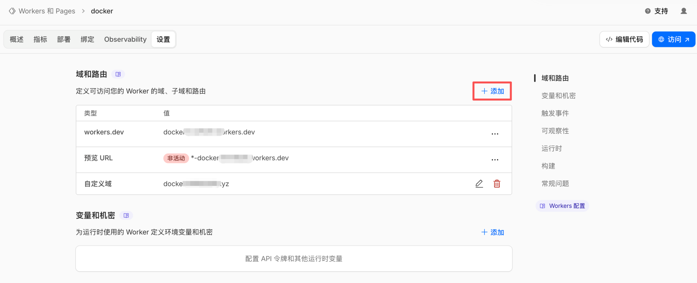This screenshot has width=697, height=283.
Task: View 域和路由 documentation via book icon
Action: point(118,74)
